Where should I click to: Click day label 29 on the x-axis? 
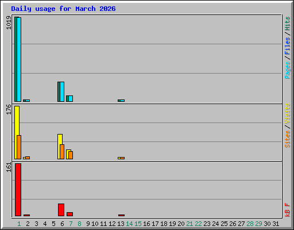(x=258, y=224)
